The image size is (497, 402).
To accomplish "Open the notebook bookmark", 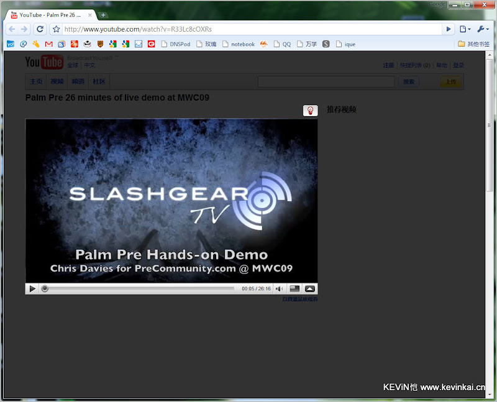I will [239, 44].
